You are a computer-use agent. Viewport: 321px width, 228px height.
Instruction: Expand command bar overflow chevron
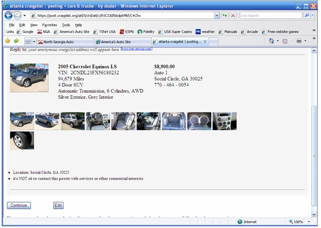314,38
